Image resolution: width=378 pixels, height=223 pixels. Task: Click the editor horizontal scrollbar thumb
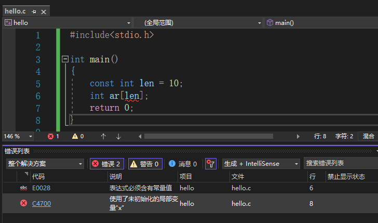click(209, 136)
